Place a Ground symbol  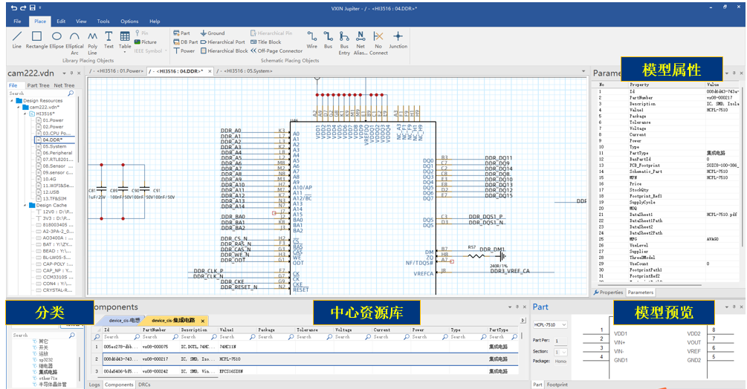[x=213, y=33]
